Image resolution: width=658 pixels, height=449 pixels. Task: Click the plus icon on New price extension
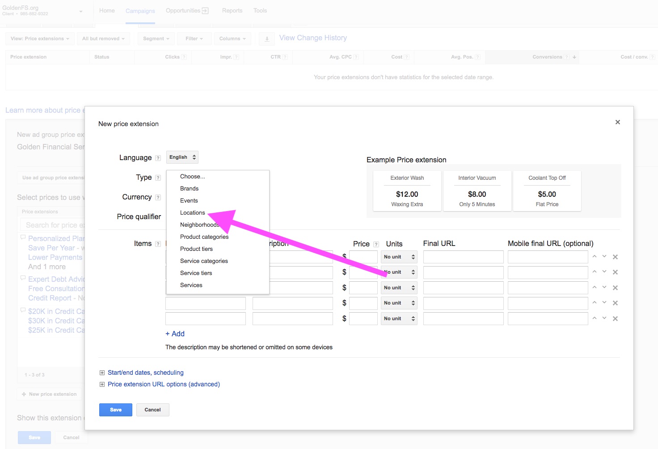tap(23, 394)
